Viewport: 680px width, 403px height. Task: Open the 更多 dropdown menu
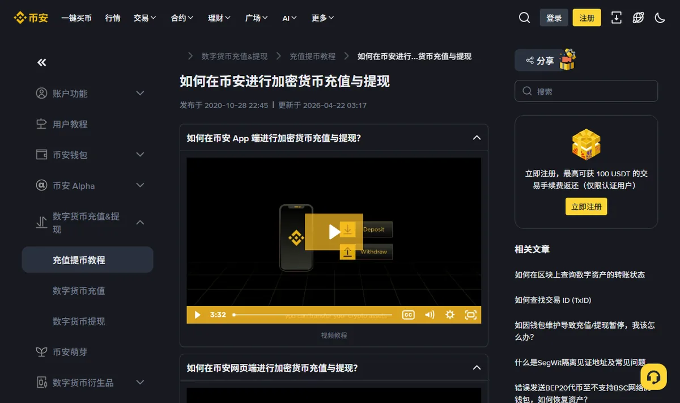click(322, 18)
